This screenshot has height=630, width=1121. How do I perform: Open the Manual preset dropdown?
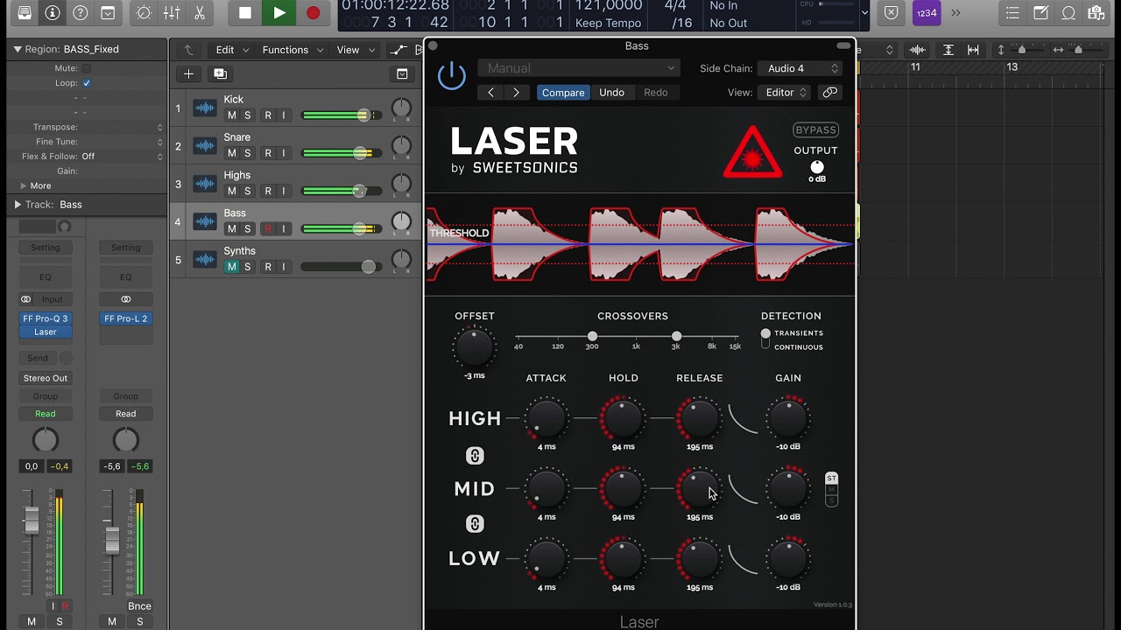579,68
